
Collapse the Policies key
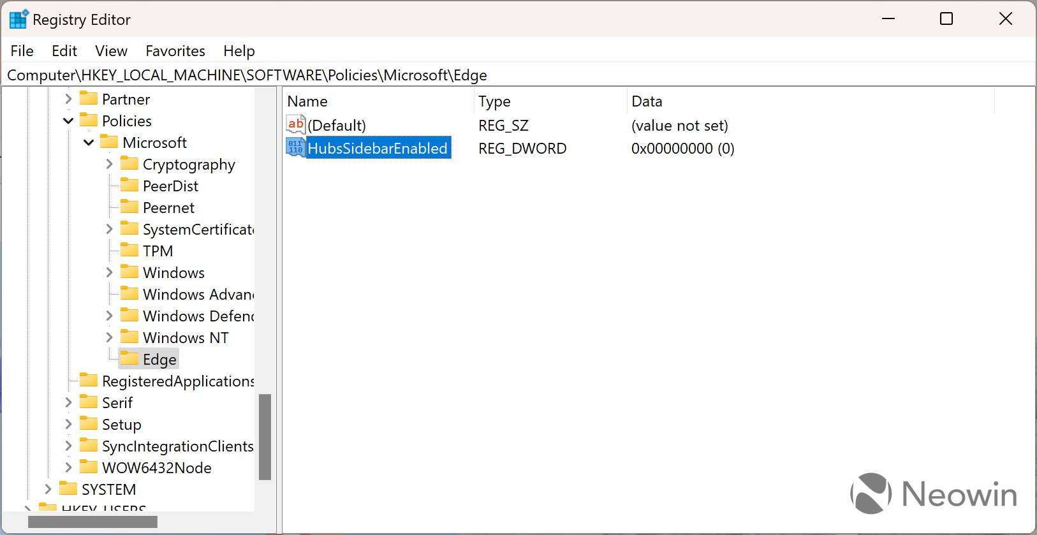68,121
